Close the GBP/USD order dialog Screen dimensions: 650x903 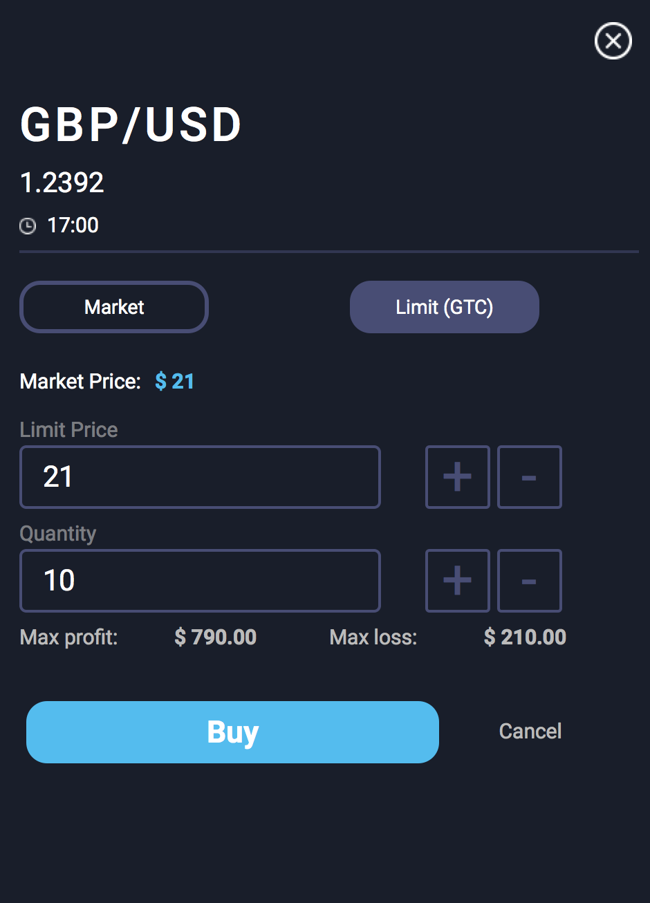(613, 41)
